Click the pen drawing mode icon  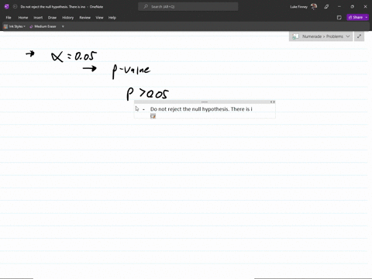[x=326, y=7]
